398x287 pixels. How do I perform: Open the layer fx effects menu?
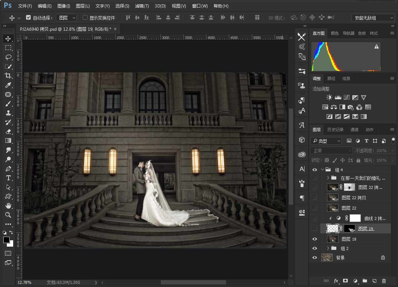click(336, 281)
